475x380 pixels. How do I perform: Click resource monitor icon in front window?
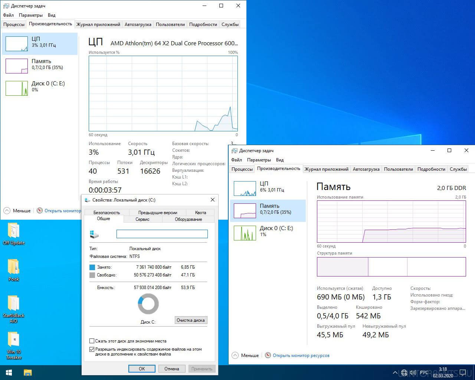[x=268, y=356]
